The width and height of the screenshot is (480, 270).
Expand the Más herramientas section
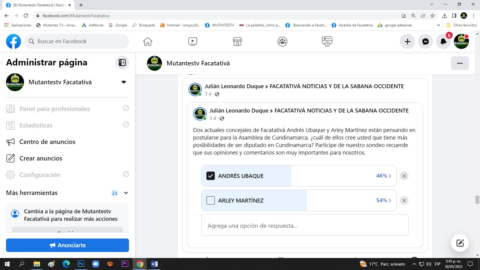[x=126, y=193]
